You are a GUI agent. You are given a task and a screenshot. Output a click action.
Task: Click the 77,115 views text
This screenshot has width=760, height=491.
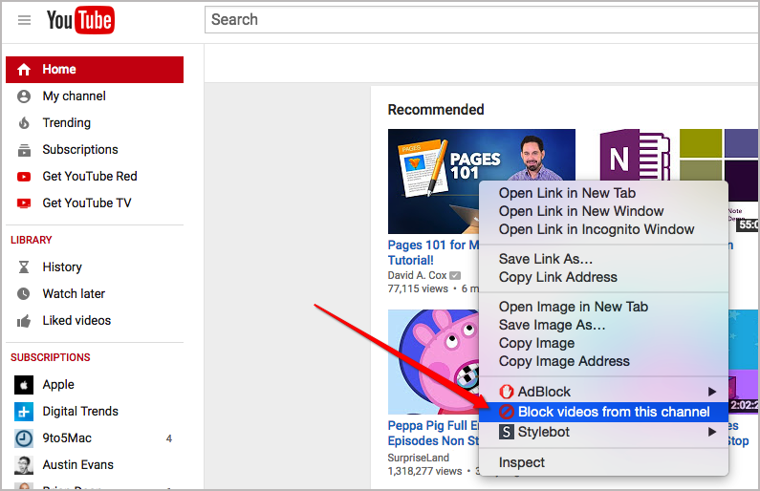click(418, 289)
